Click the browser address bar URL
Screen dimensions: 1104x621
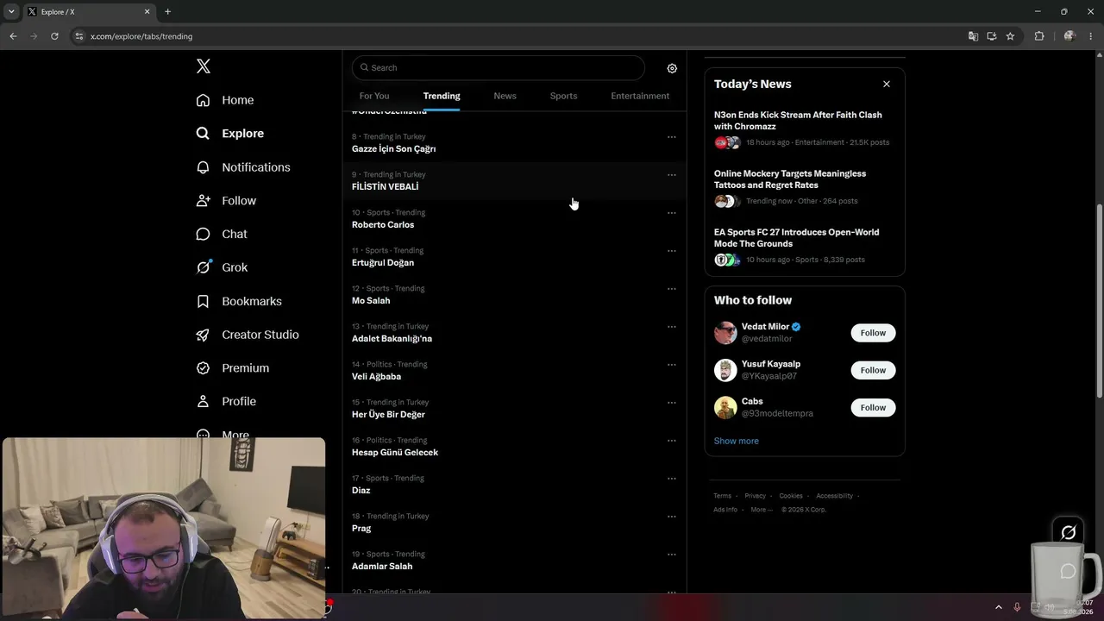tap(141, 36)
